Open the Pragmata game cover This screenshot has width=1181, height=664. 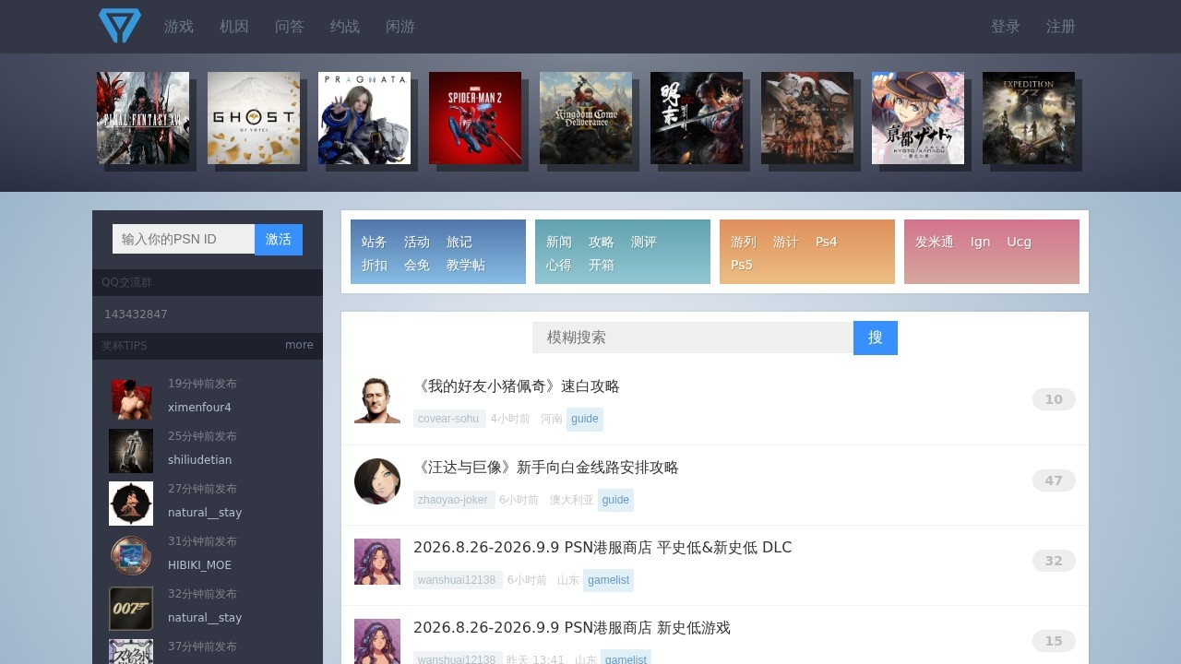tap(364, 118)
